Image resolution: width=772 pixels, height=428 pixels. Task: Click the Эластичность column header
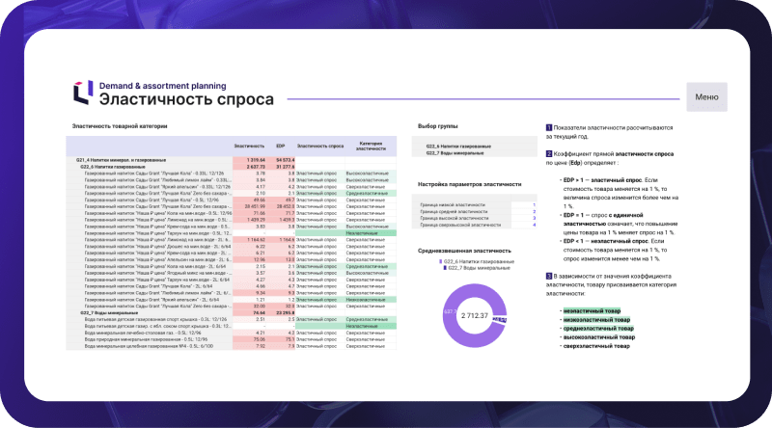point(249,147)
